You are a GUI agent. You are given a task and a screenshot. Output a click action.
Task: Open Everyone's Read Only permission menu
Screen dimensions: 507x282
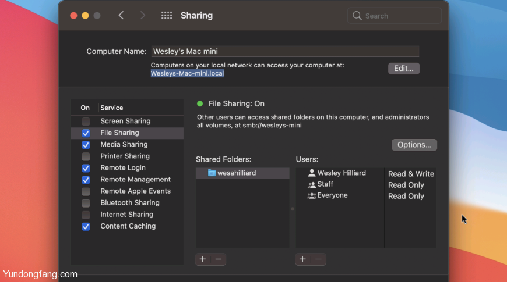coord(406,196)
